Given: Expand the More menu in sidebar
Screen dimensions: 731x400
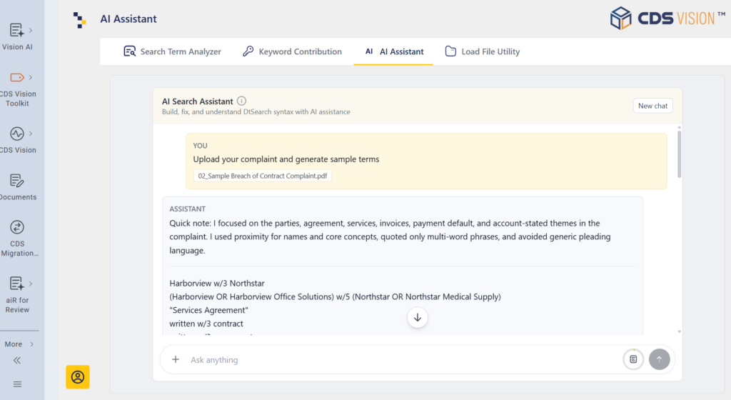Looking at the screenshot, I should pos(19,344).
